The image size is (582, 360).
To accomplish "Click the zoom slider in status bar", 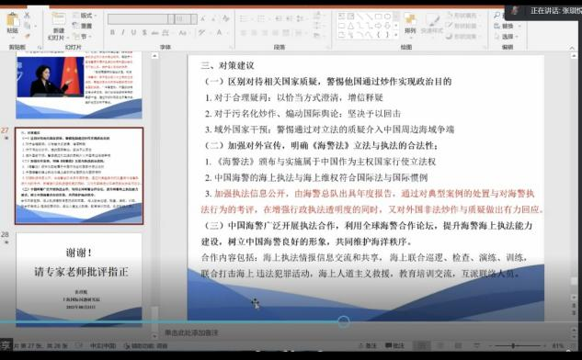I will coord(519,345).
